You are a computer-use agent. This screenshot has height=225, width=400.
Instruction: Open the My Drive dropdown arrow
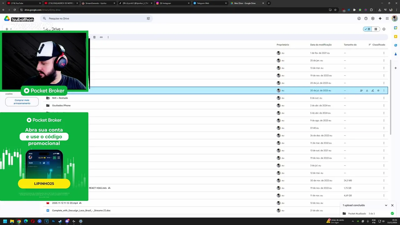tap(62, 29)
